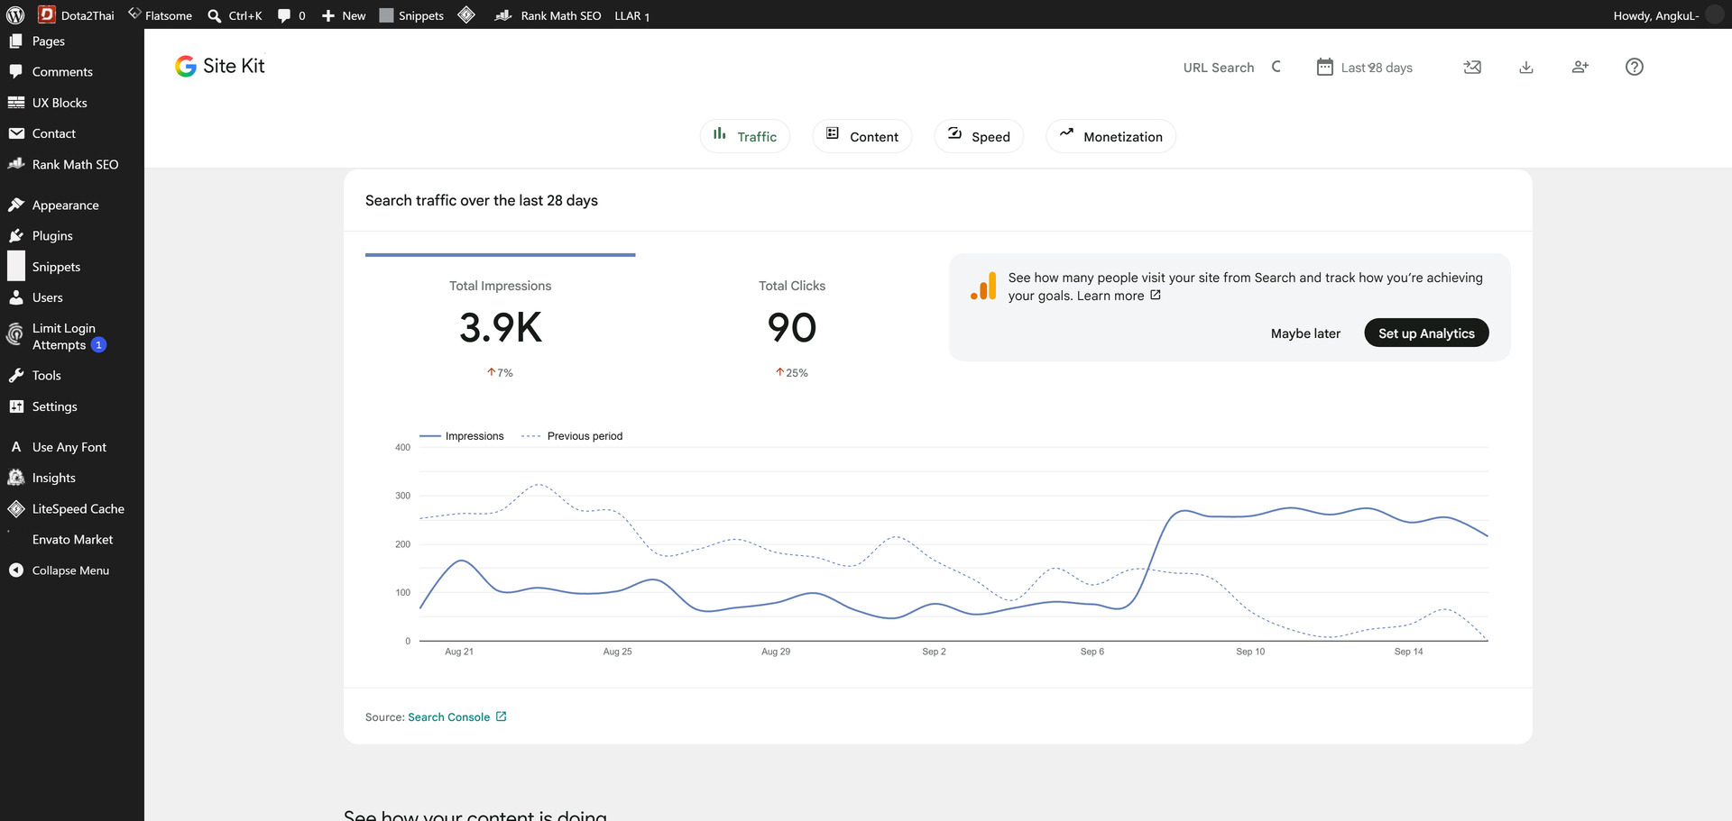
Task: Open Envato Market in the sidebar
Action: tap(72, 539)
